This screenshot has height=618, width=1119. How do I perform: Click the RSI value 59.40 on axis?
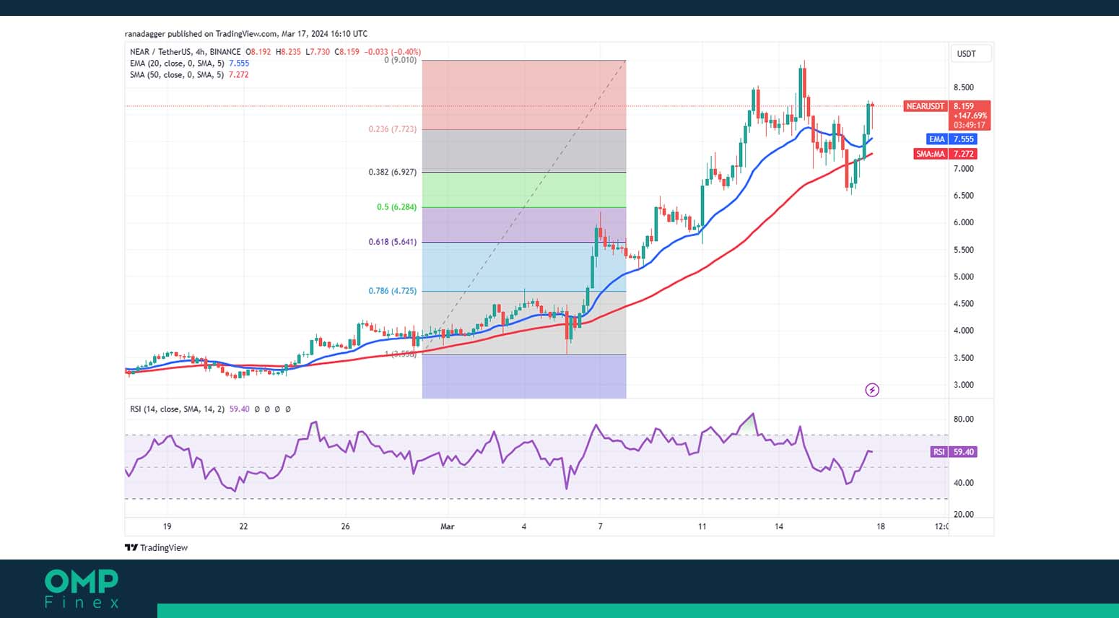coord(963,452)
